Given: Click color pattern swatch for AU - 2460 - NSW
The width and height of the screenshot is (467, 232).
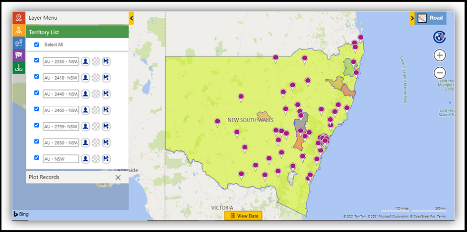Looking at the screenshot, I should click(96, 110).
